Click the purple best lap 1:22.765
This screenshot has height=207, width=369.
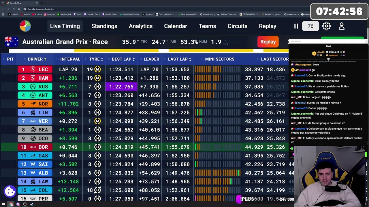point(121,87)
